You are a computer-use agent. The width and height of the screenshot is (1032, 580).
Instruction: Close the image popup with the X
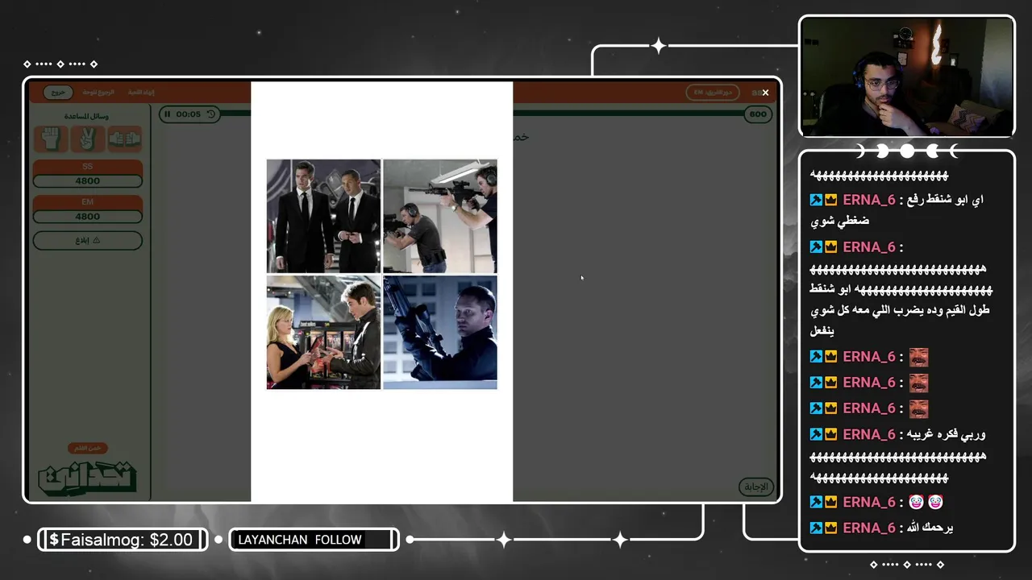pyautogui.click(x=765, y=93)
